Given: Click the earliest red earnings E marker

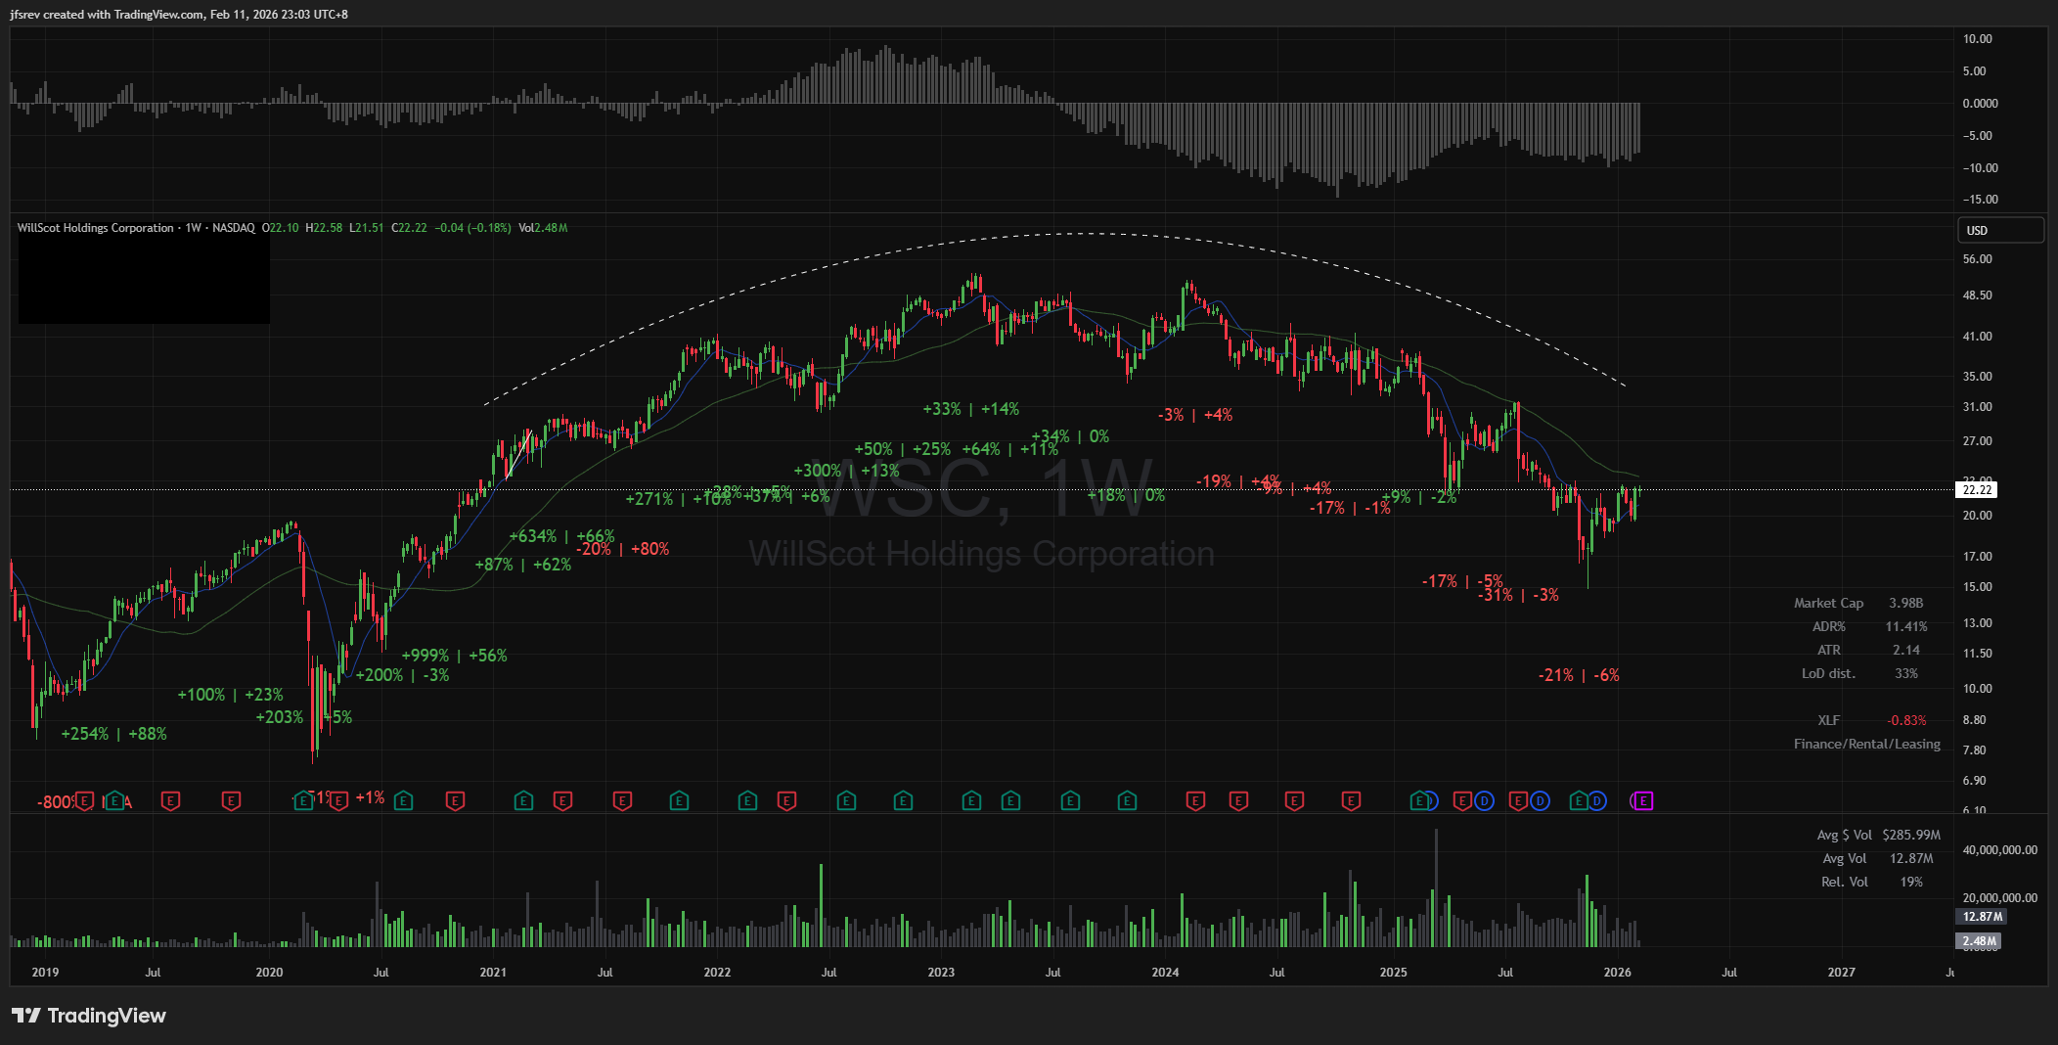Looking at the screenshot, I should click(84, 801).
